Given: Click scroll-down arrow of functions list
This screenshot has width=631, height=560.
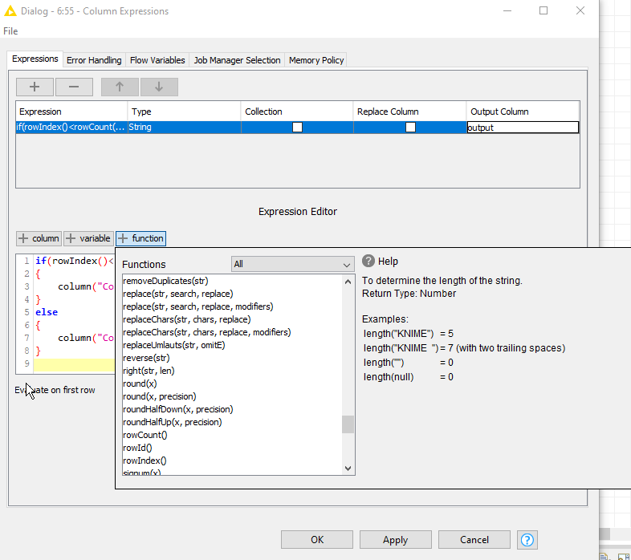Looking at the screenshot, I should (x=348, y=469).
